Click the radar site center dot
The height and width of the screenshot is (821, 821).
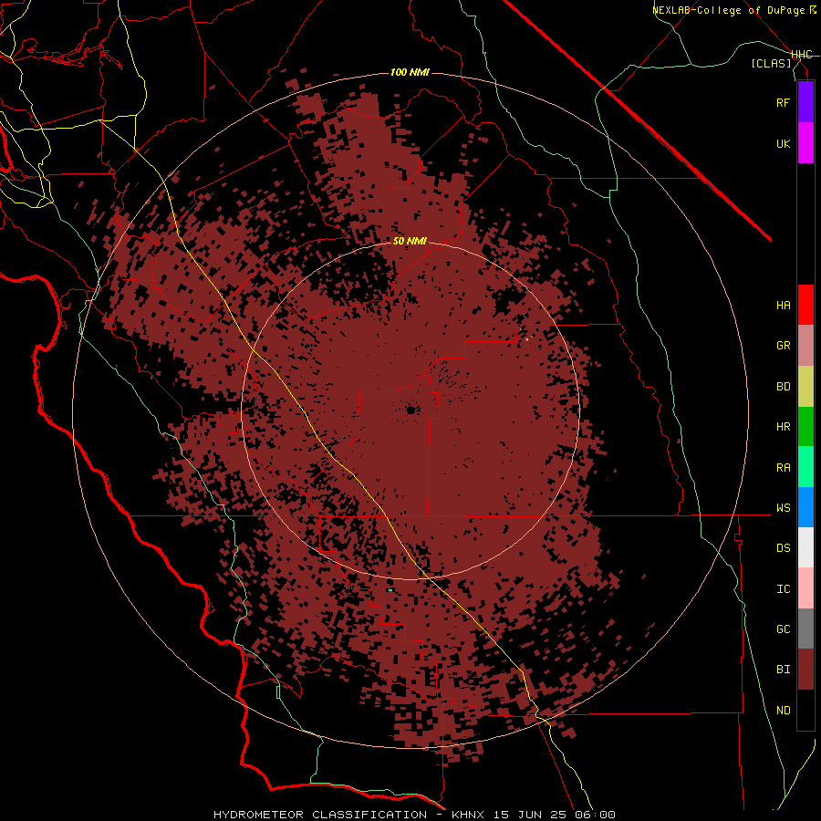[411, 410]
